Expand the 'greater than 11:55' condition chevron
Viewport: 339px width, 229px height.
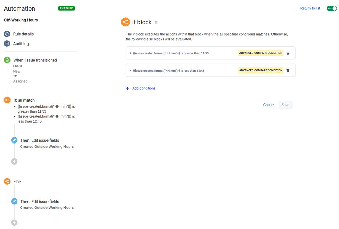click(x=130, y=53)
